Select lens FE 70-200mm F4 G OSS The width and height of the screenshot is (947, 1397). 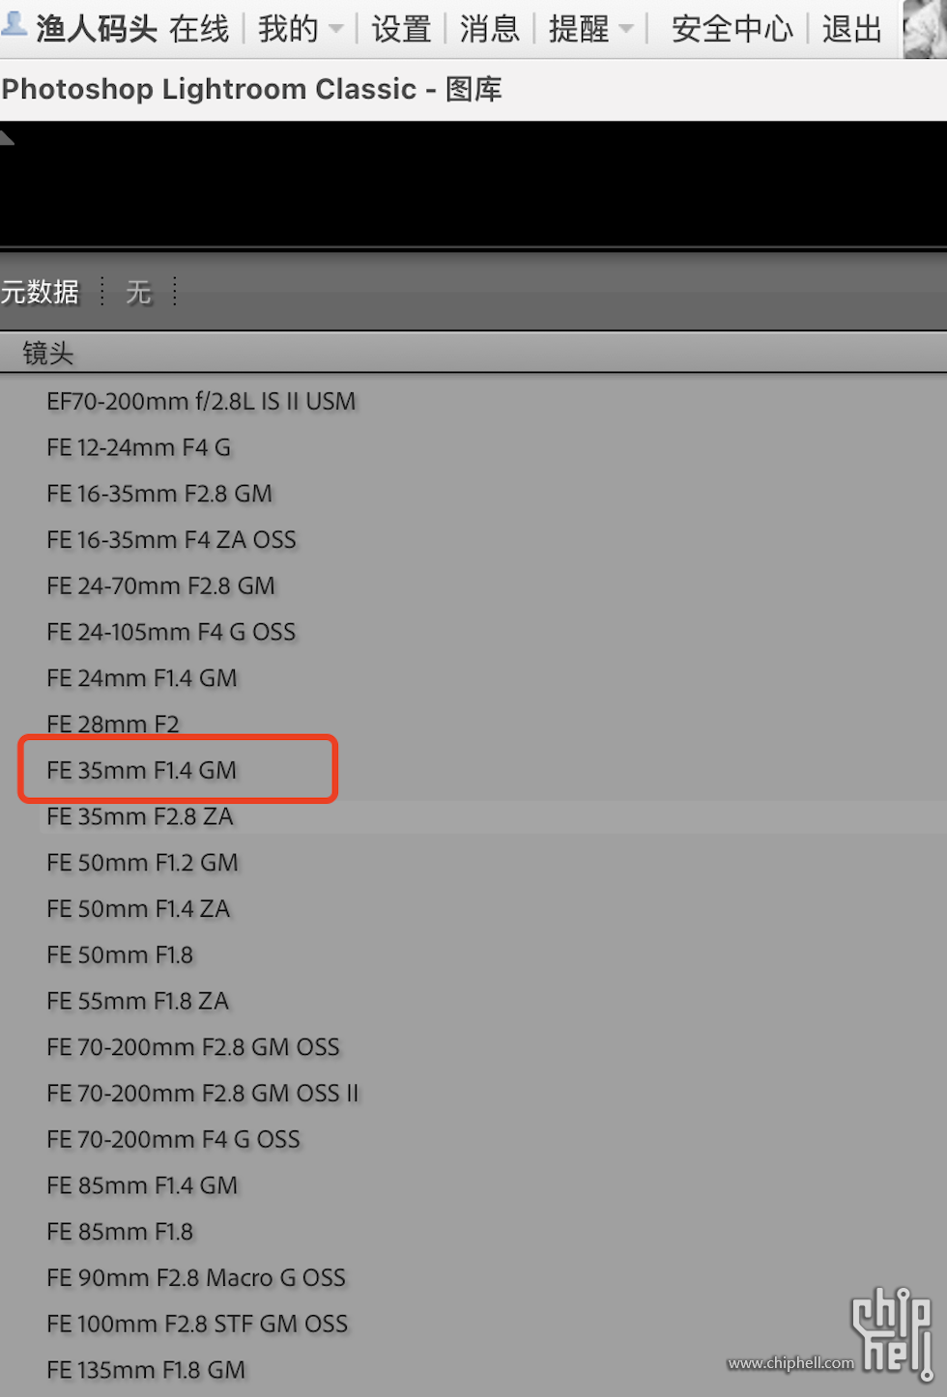tap(174, 1139)
